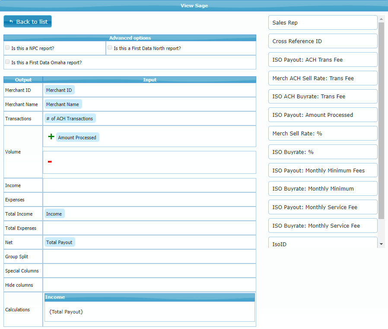The width and height of the screenshot is (388, 329).
Task: Click the # of ACH Transactions tag
Action: pos(70,119)
